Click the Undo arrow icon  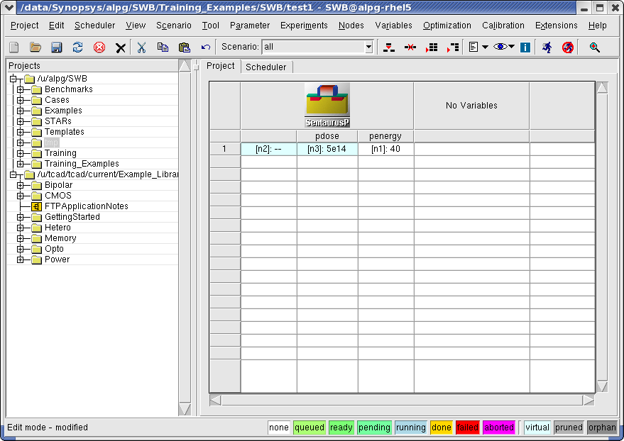[206, 48]
